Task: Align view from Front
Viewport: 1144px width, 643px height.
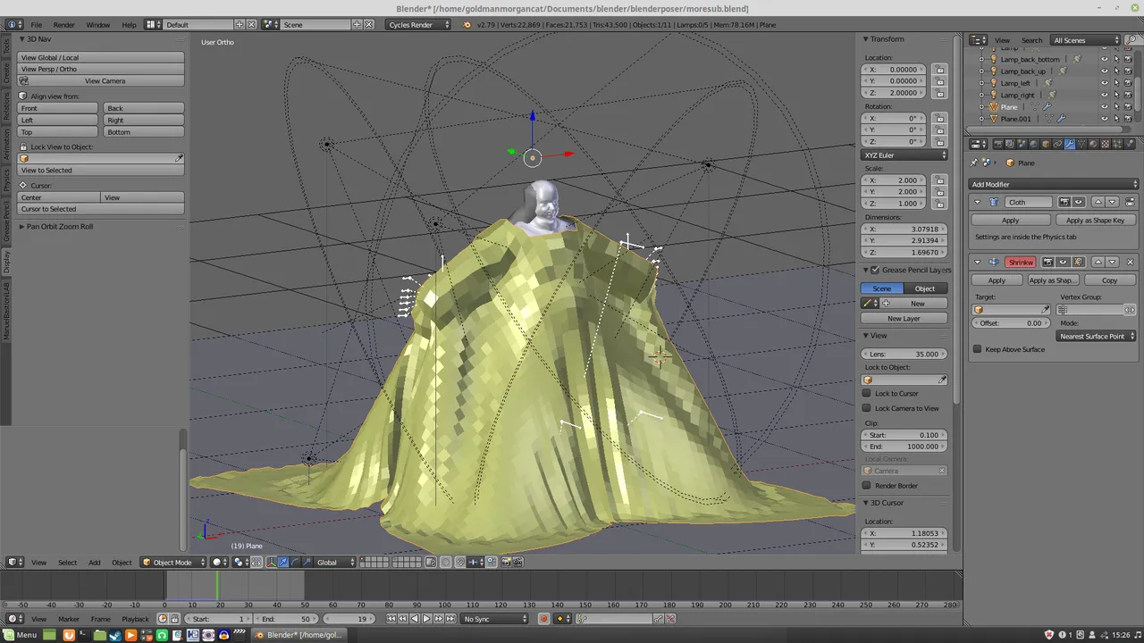Action: (x=58, y=108)
